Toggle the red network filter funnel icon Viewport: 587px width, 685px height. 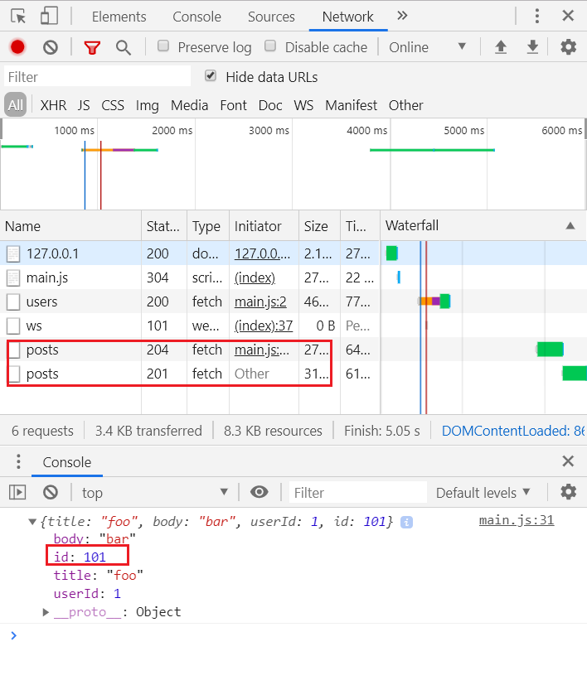tap(91, 47)
